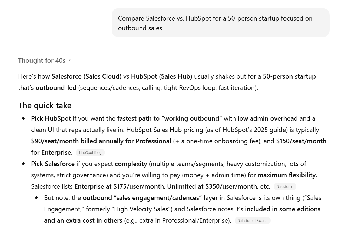Viewport: 348px width, 235px height.
Task: Click the "Salesforce (Sales Cloud)" bold text
Action: 86,76
